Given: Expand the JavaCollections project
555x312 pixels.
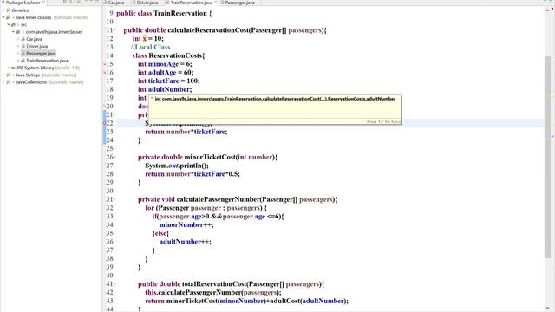Looking at the screenshot, I should [x=3, y=82].
